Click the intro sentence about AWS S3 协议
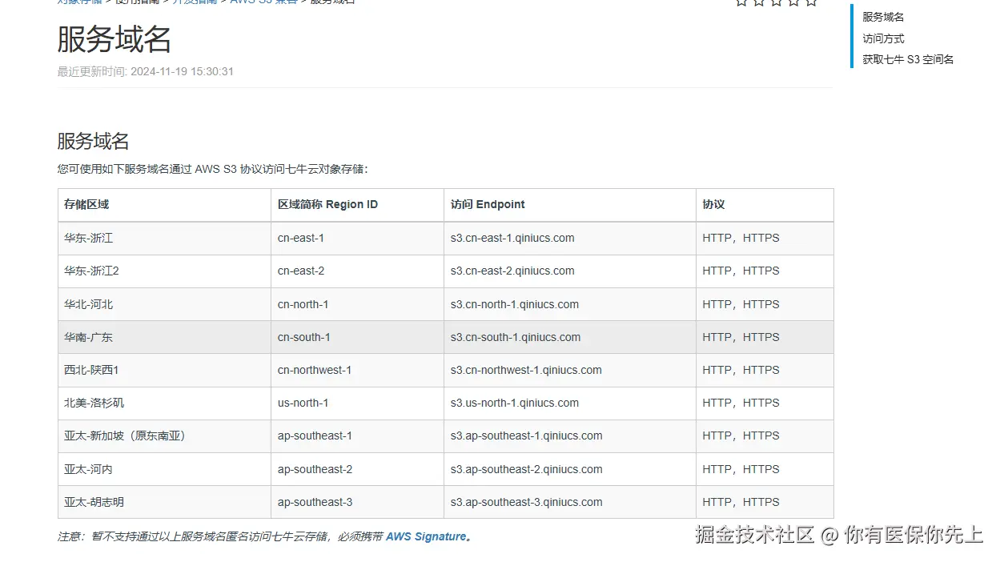This screenshot has width=1000, height=562. 213,169
